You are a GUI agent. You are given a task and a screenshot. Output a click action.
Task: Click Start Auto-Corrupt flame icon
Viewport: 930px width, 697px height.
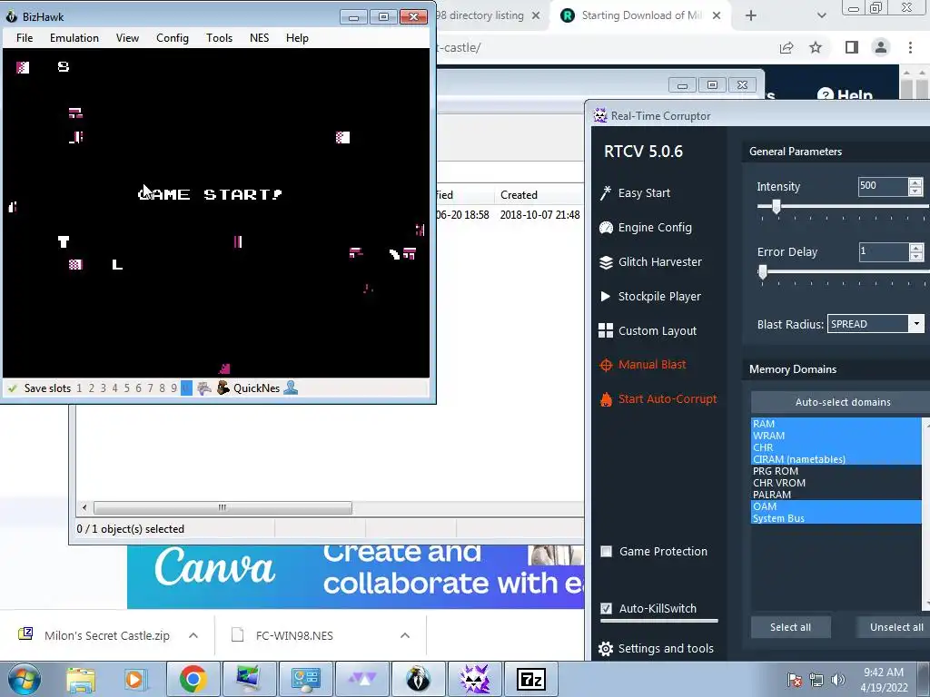(x=606, y=399)
